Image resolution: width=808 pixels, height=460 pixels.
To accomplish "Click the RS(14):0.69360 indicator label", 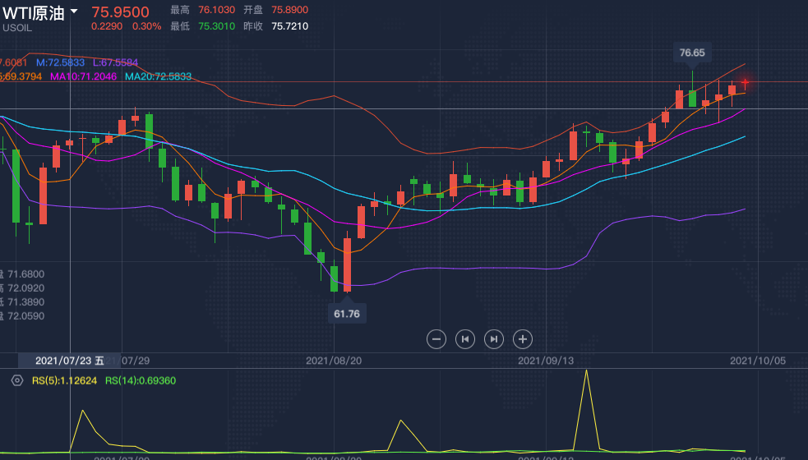I will pyautogui.click(x=140, y=380).
